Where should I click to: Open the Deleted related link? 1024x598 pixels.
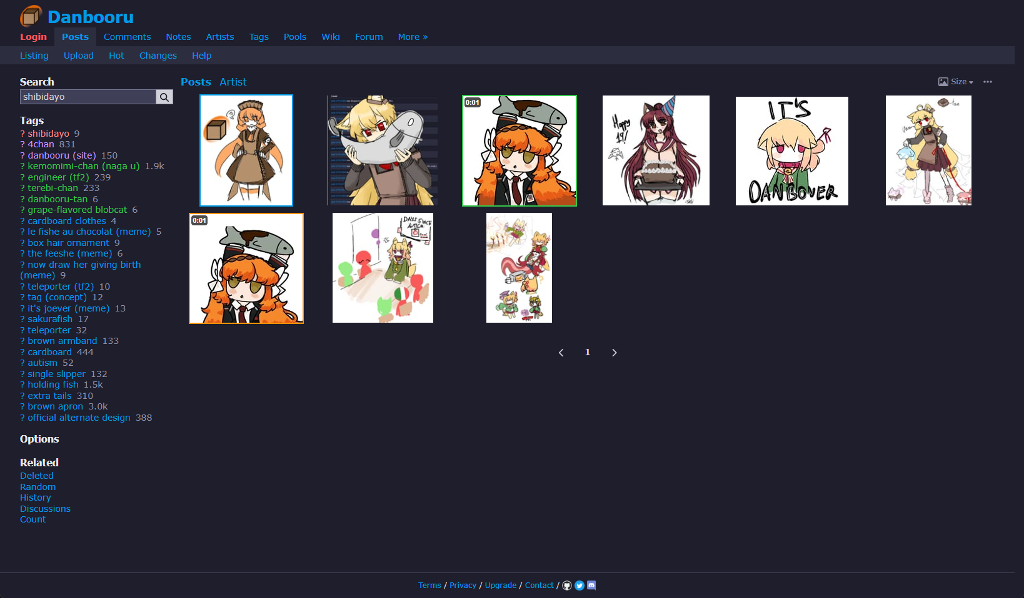[37, 476]
